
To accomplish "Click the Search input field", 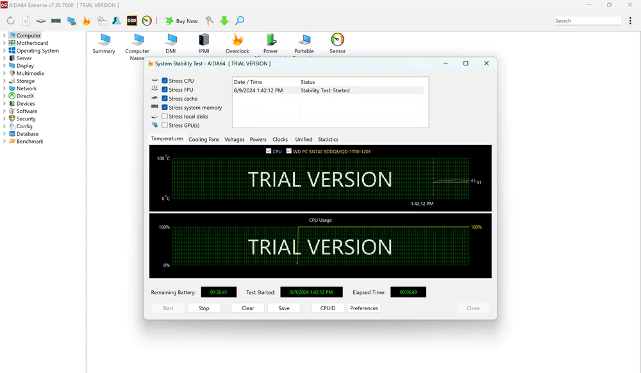I will (587, 21).
